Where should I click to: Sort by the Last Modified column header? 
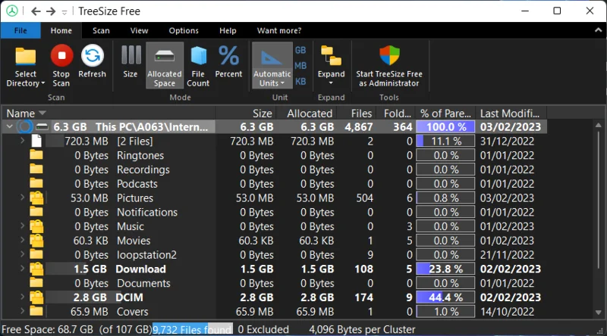coord(511,114)
